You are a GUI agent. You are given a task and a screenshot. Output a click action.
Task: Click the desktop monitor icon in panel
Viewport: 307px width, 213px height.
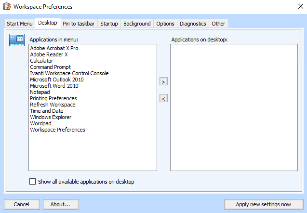pos(17,40)
